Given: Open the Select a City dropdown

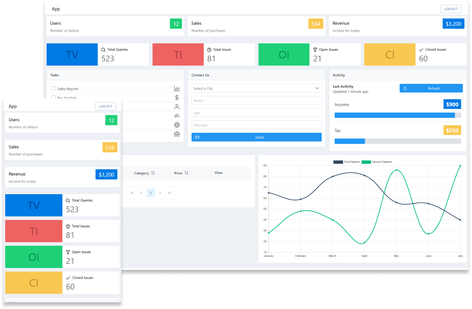Looking at the screenshot, I should (256, 88).
